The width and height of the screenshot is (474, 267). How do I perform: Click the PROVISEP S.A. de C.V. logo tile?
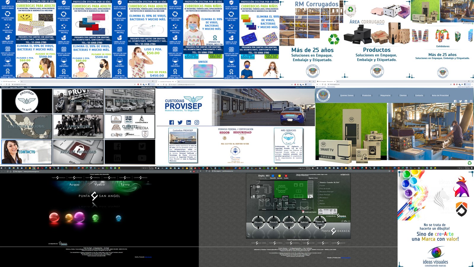pos(27,101)
